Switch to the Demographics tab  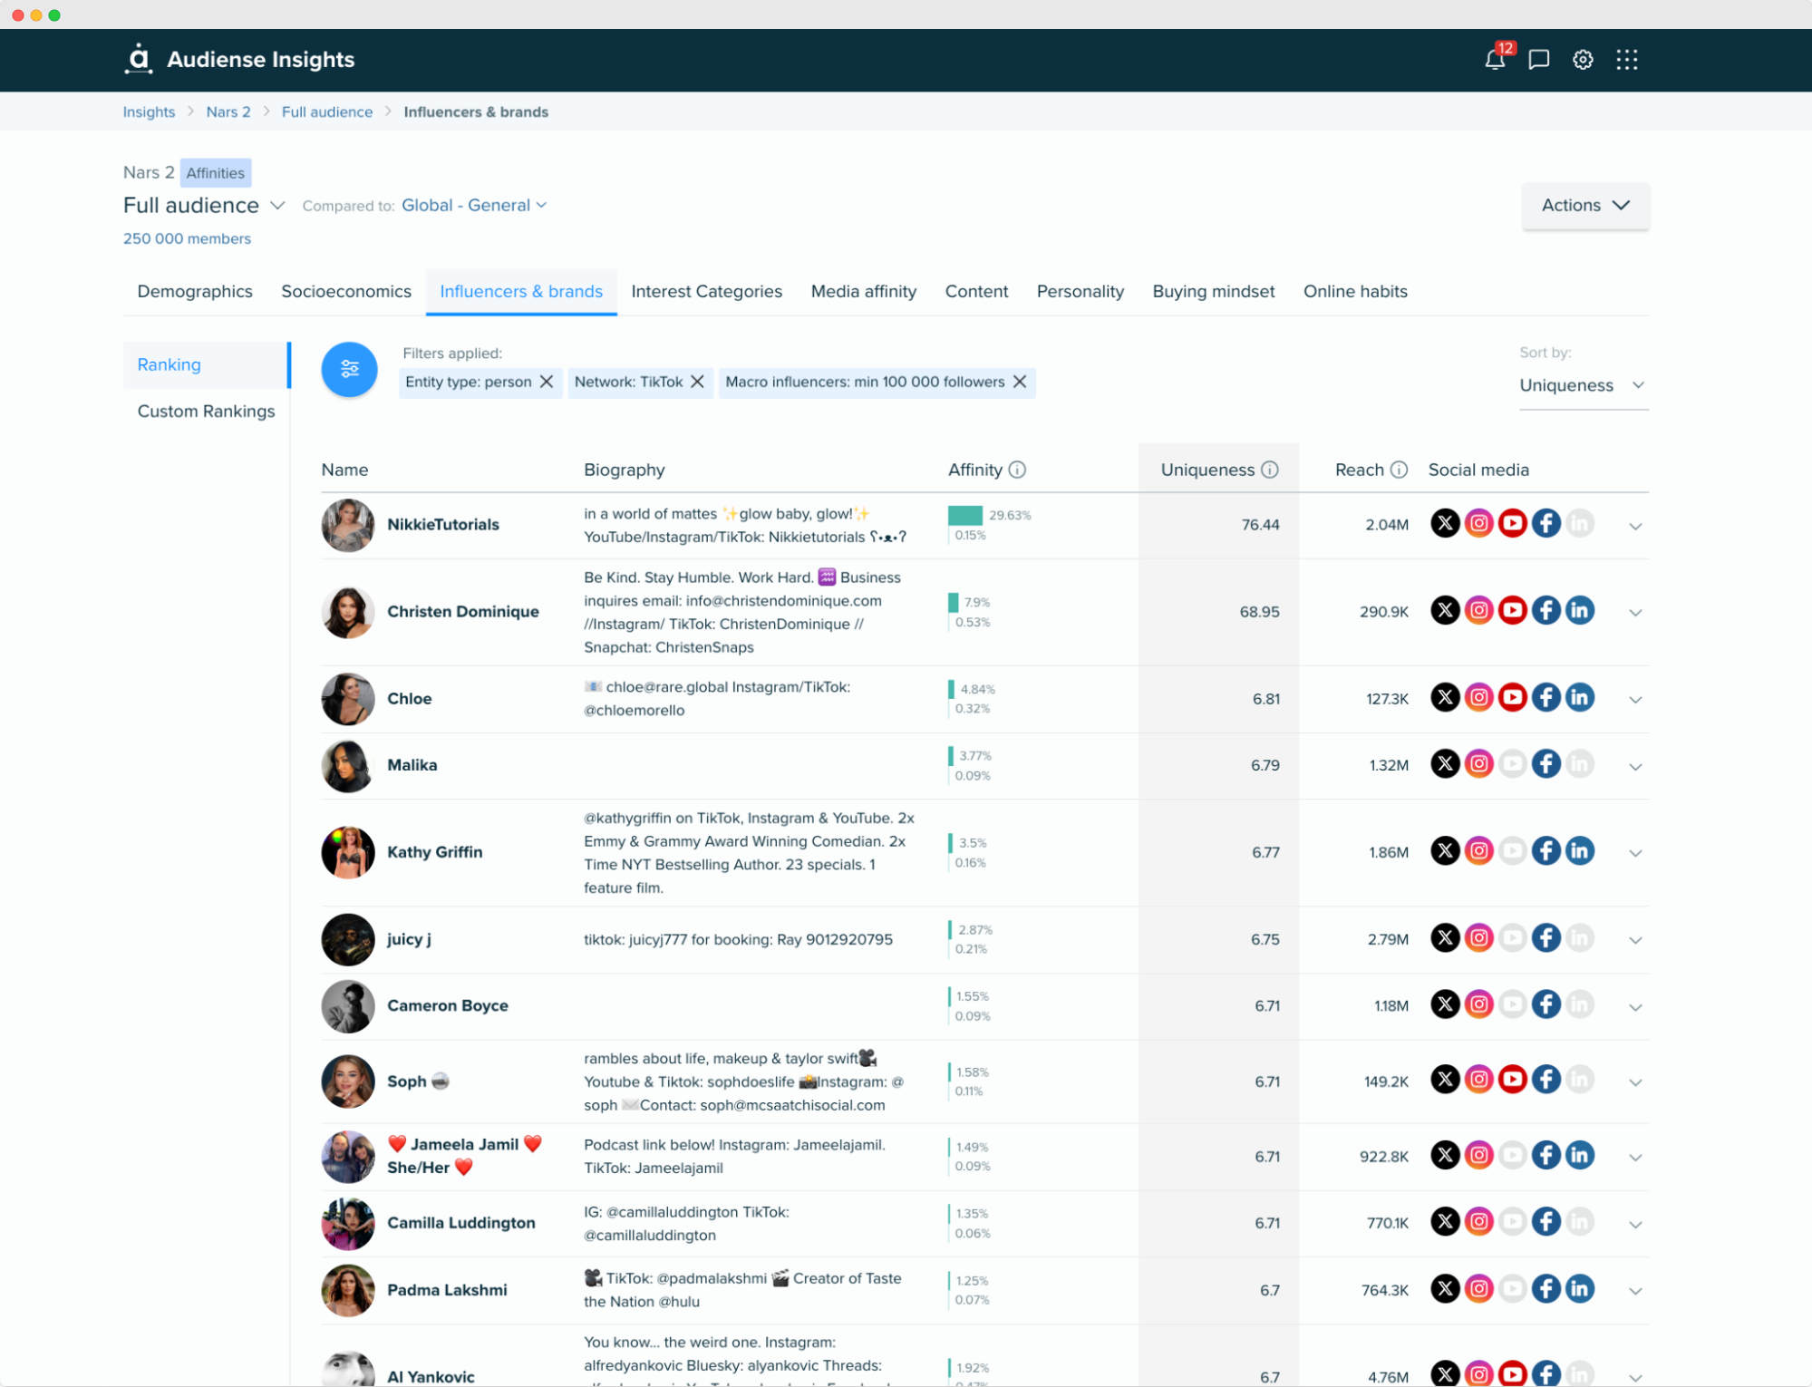[x=195, y=292]
